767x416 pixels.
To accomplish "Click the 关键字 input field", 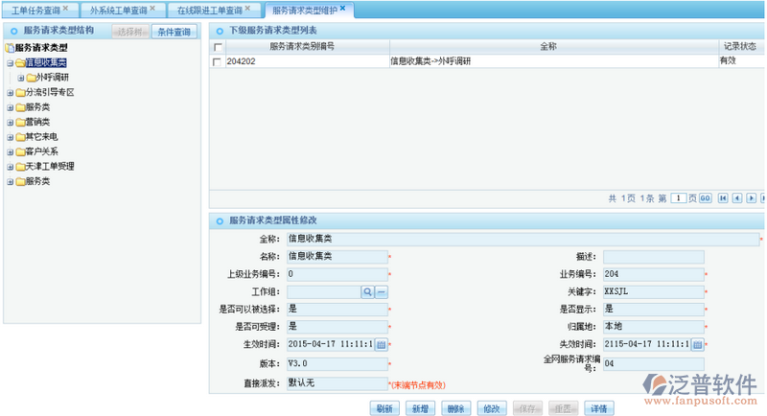I will click(x=652, y=291).
